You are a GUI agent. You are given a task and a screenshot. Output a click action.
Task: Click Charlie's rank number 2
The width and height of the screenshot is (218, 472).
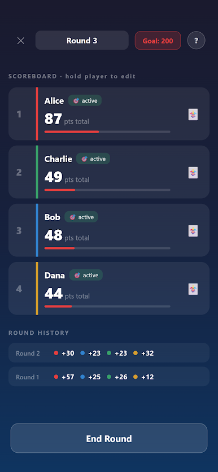[19, 173]
